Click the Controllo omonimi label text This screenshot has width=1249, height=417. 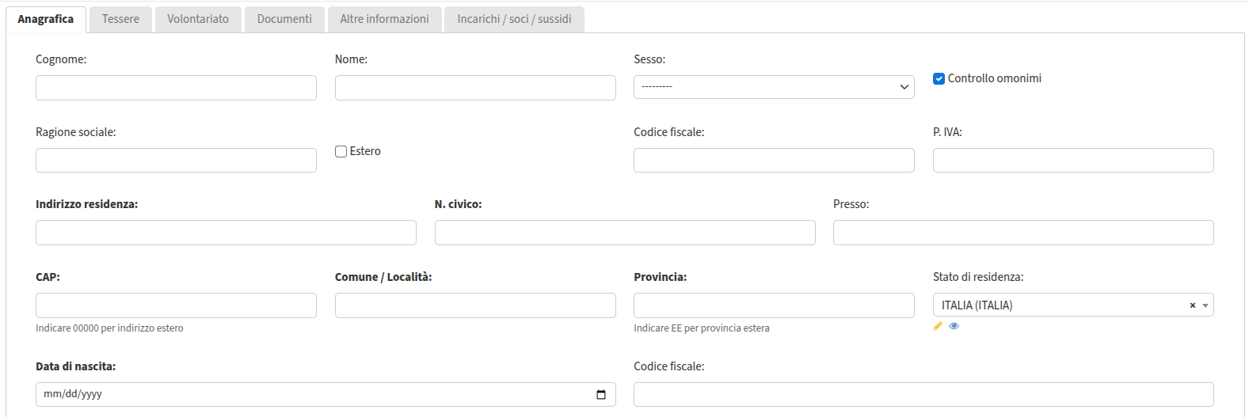click(995, 78)
